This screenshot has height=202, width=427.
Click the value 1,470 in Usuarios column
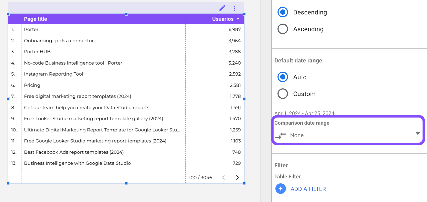pos(235,119)
